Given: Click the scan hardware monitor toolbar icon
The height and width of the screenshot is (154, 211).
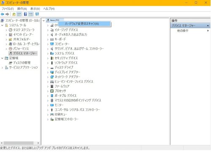Looking at the screenshot, I should [x=37, y=14].
